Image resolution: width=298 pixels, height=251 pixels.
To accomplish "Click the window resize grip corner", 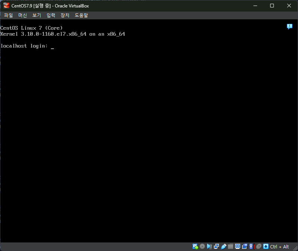I will click(295, 248).
